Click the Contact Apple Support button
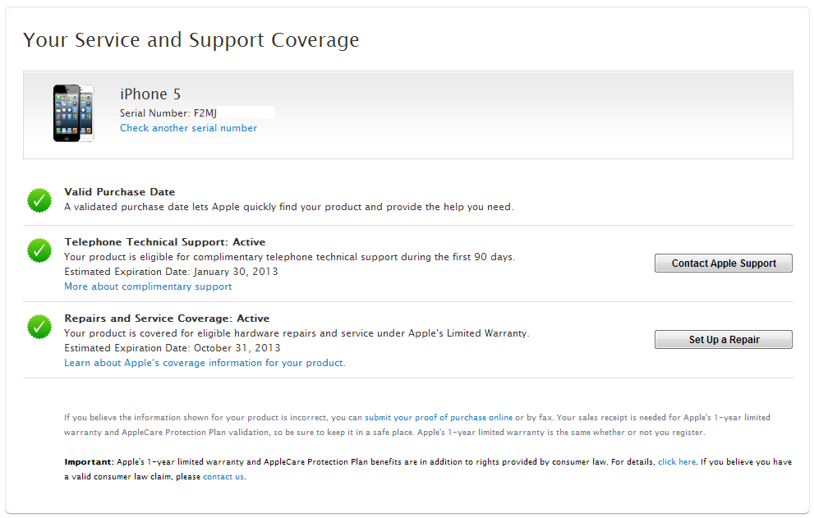Screen dimensions: 814x518 [723, 264]
